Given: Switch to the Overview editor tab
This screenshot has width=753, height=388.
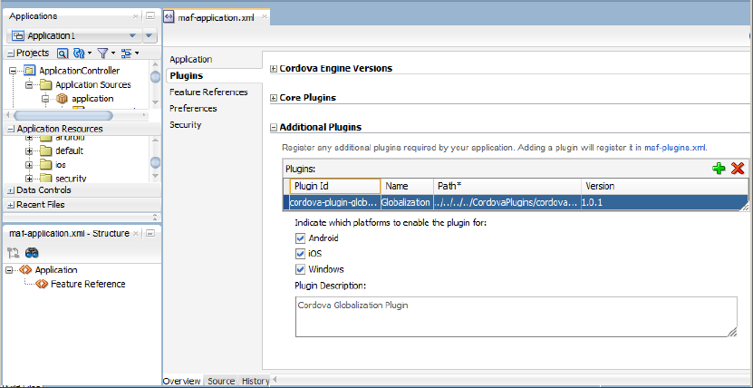Looking at the screenshot, I should point(181,382).
